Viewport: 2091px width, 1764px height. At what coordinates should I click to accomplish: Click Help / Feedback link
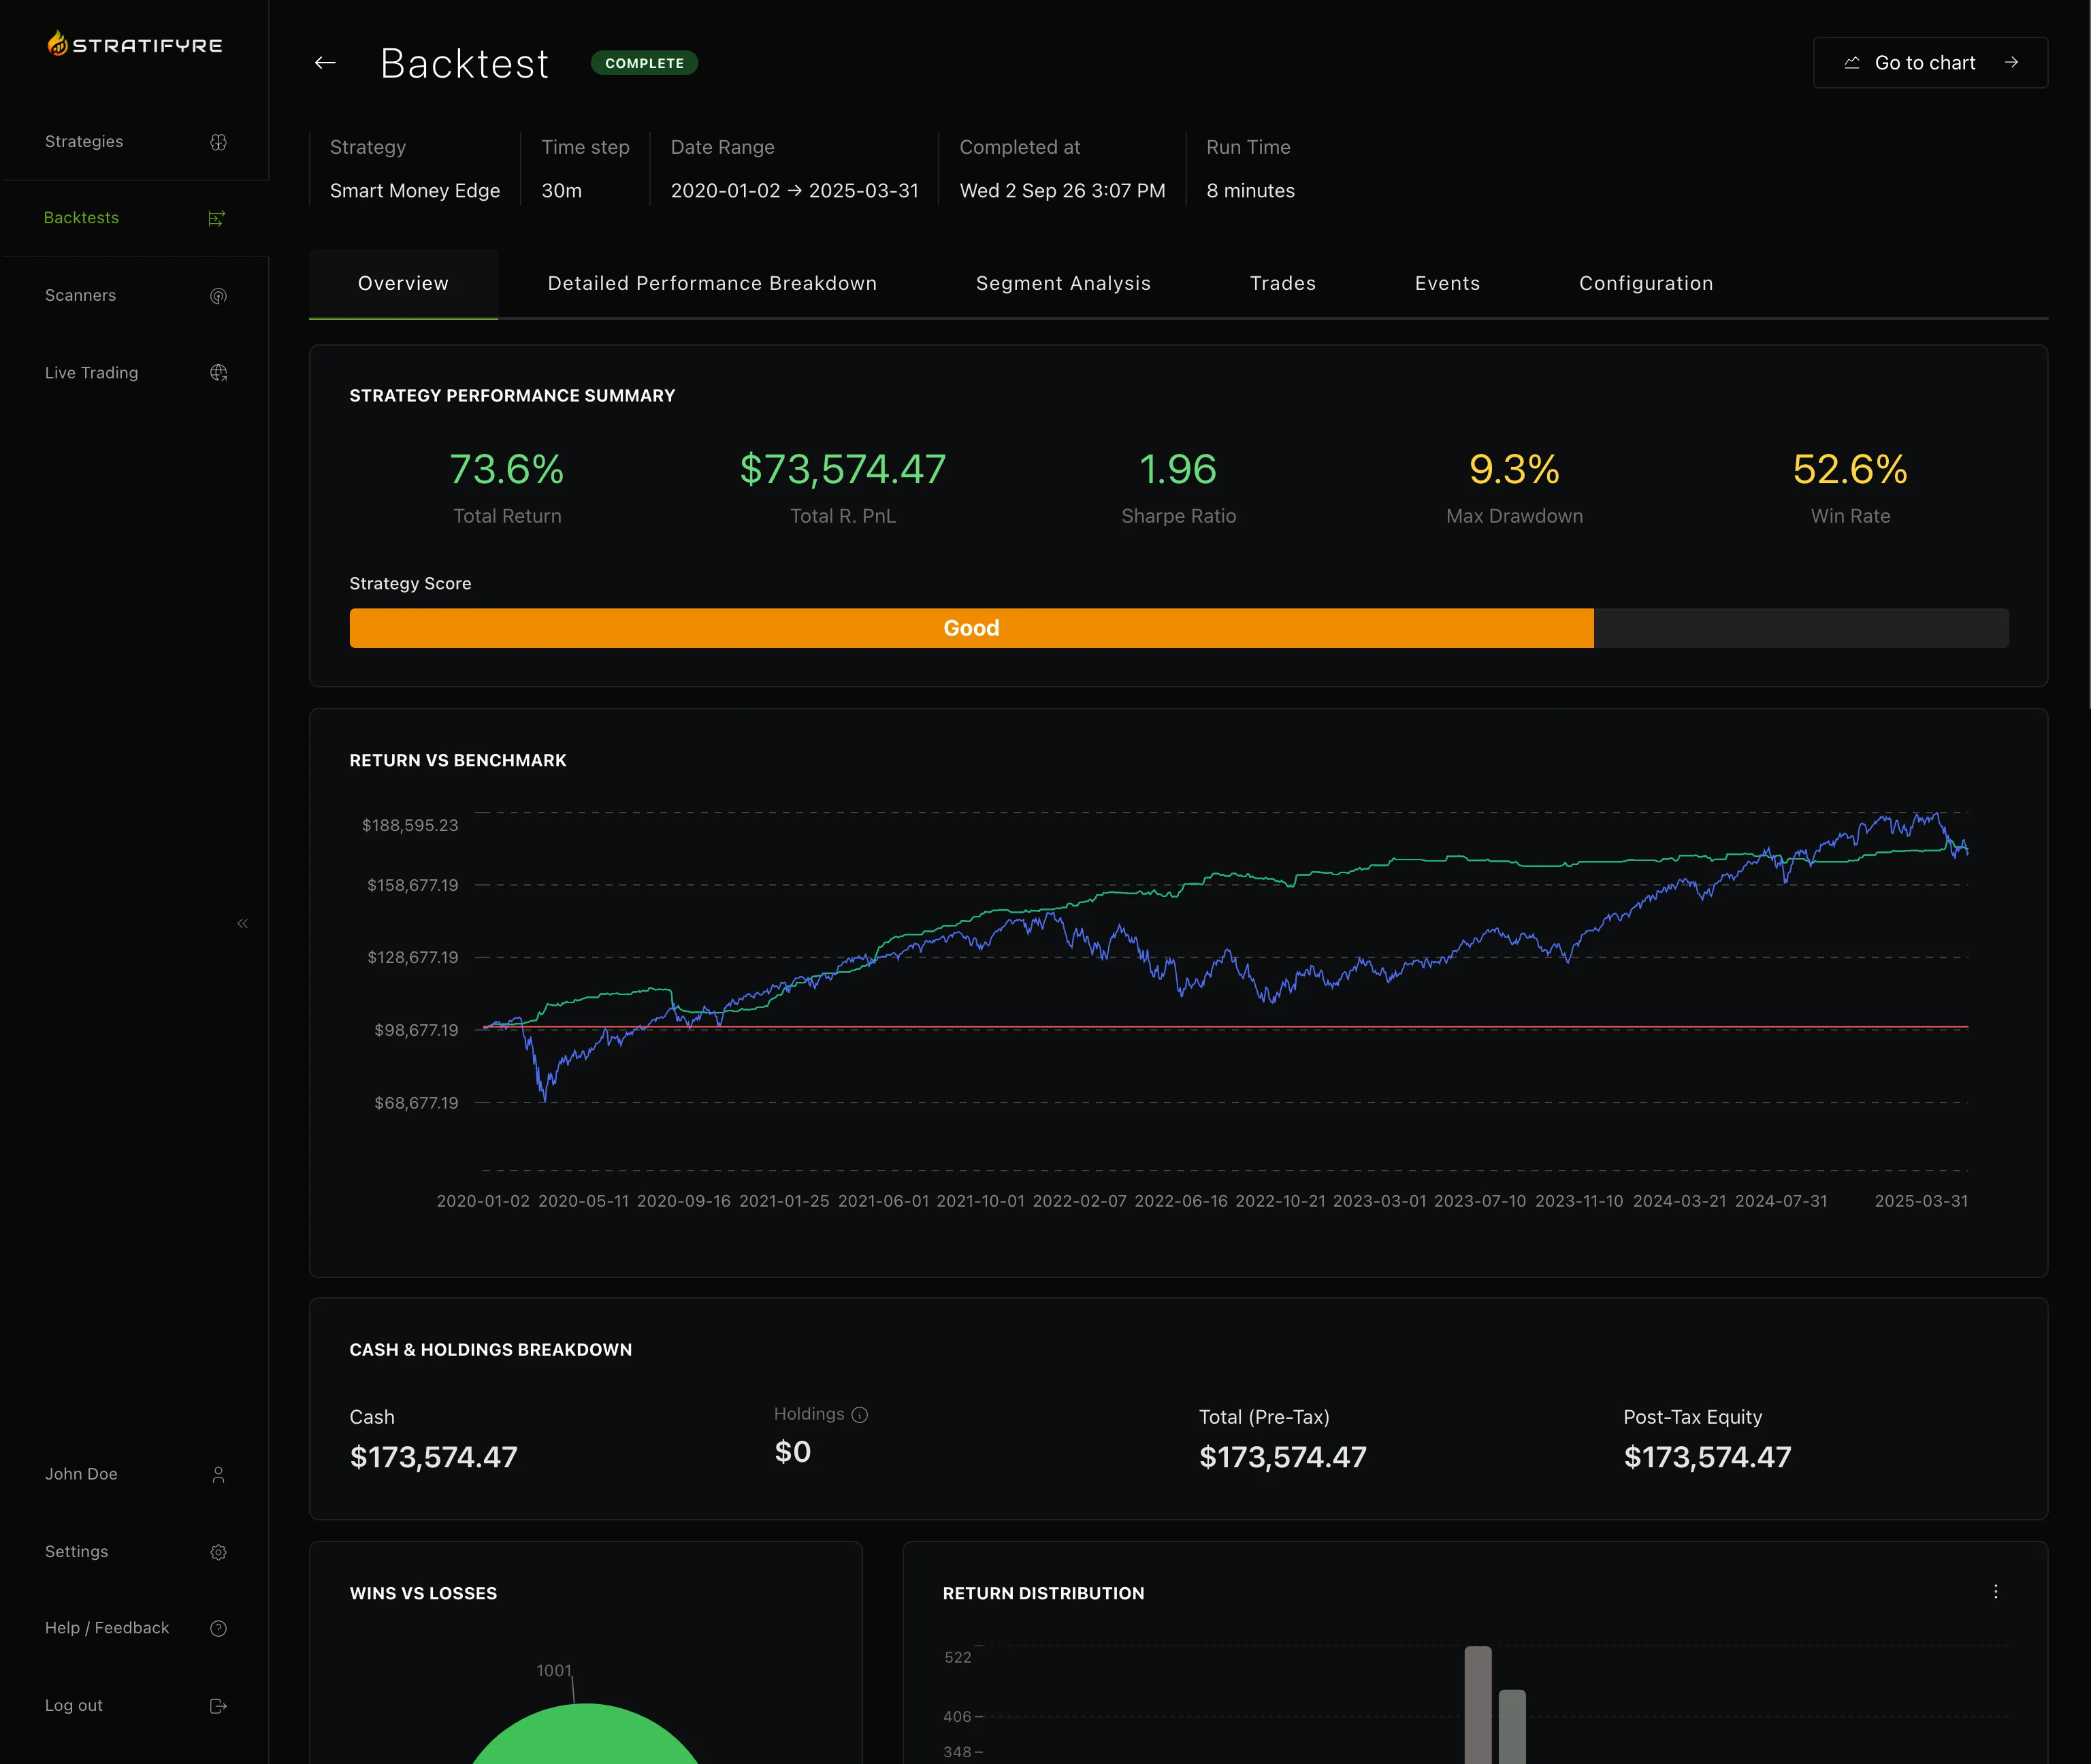(135, 1628)
